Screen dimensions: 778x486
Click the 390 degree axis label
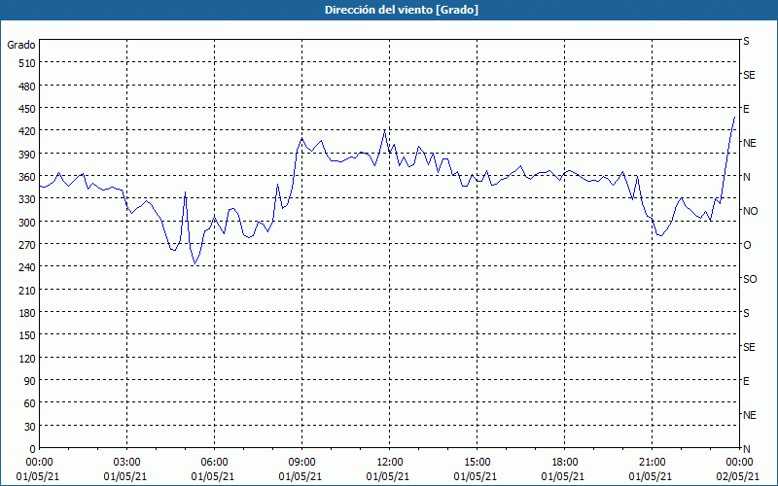point(28,155)
